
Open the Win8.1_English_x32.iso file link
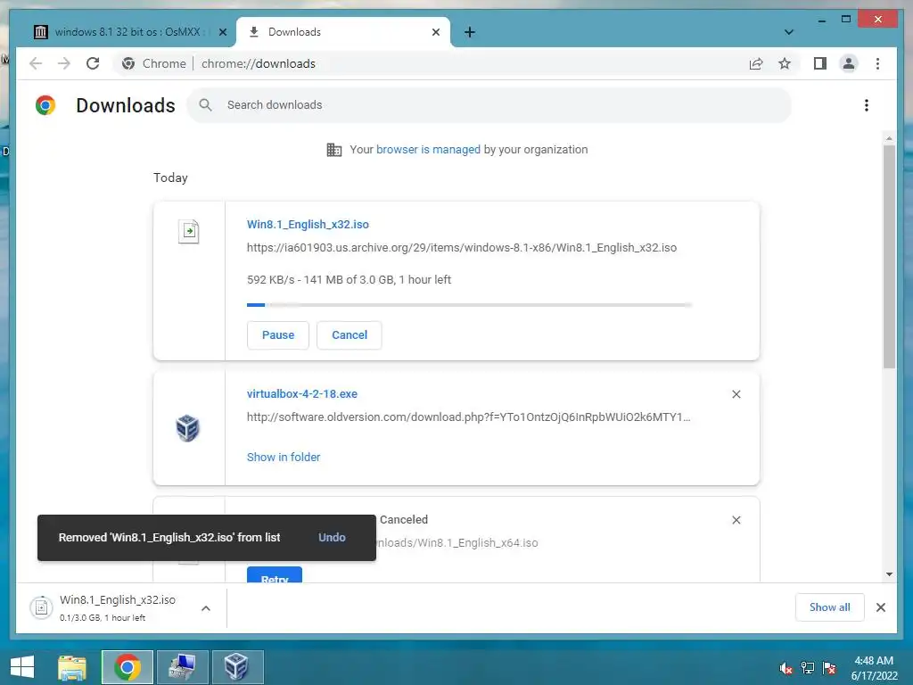pyautogui.click(x=308, y=224)
